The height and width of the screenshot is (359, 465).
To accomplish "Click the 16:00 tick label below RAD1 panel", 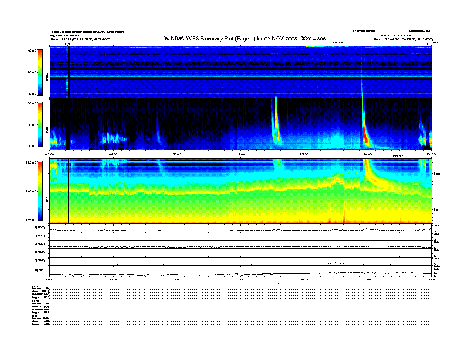I will coord(304,154).
